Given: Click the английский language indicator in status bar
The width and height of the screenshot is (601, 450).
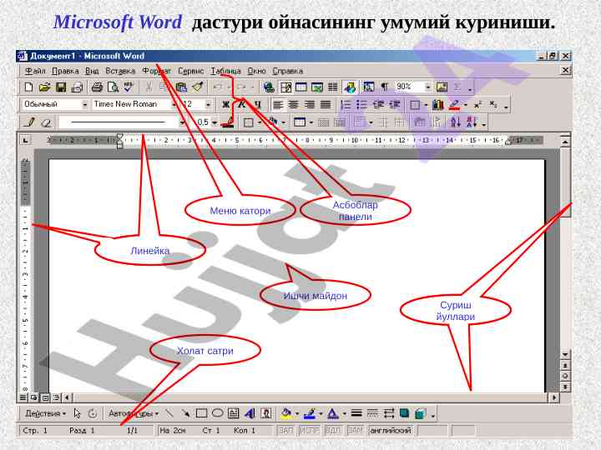Looking at the screenshot, I should pyautogui.click(x=390, y=431).
